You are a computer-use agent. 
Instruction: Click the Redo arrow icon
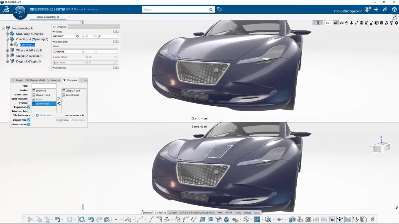pyautogui.click(x=99, y=219)
